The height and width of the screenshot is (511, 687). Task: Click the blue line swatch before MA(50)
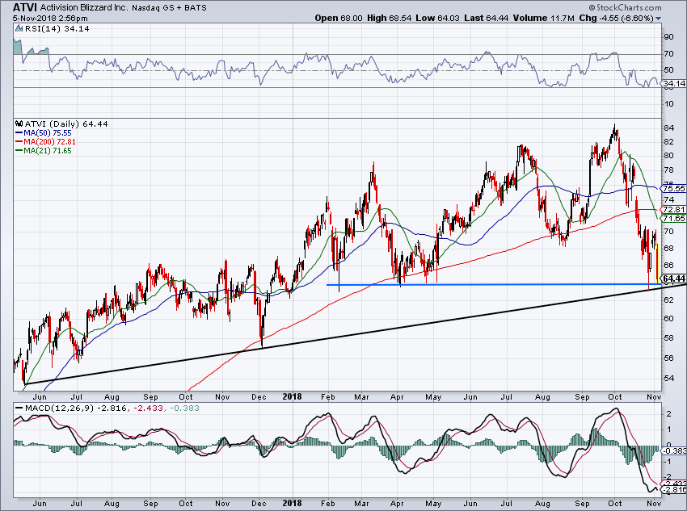coord(19,133)
